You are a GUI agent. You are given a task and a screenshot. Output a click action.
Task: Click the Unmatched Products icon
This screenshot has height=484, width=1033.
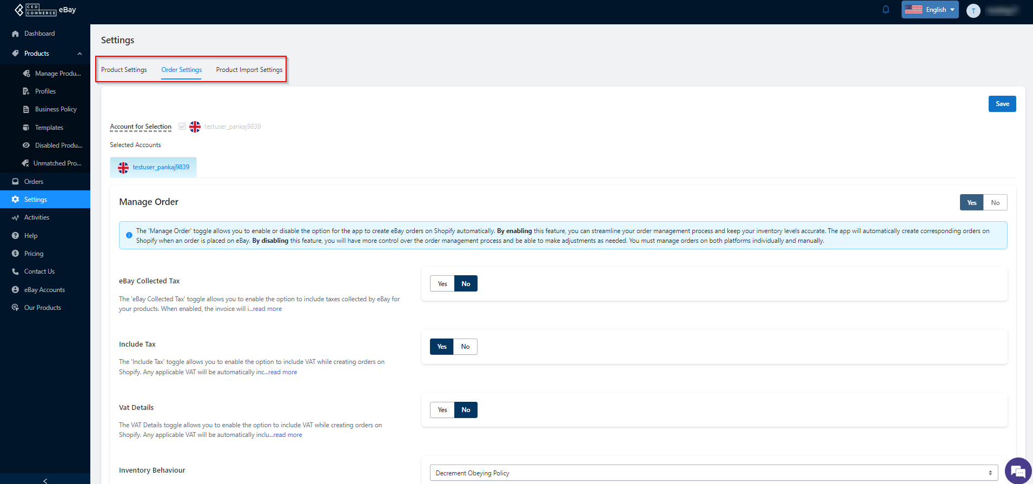pos(25,163)
